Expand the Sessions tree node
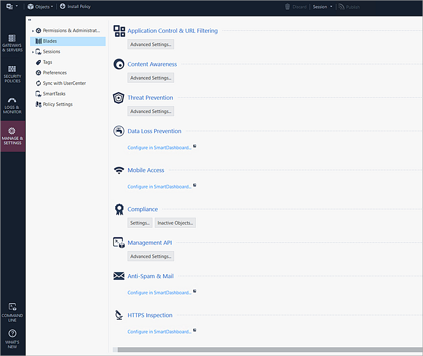 pos(33,51)
